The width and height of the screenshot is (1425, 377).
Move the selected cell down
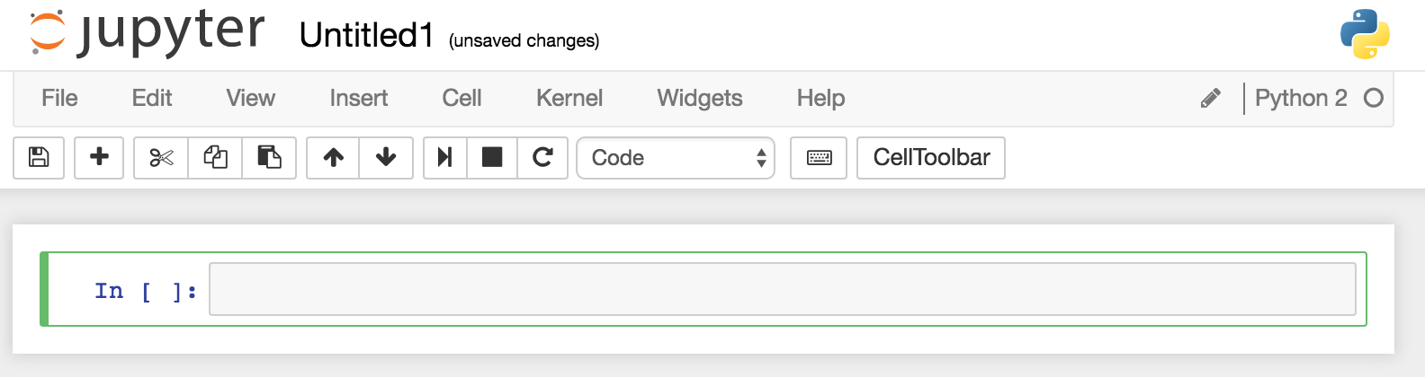tap(386, 158)
